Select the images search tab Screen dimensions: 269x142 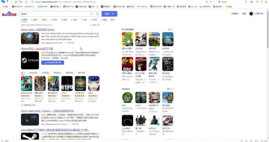[x=44, y=20]
